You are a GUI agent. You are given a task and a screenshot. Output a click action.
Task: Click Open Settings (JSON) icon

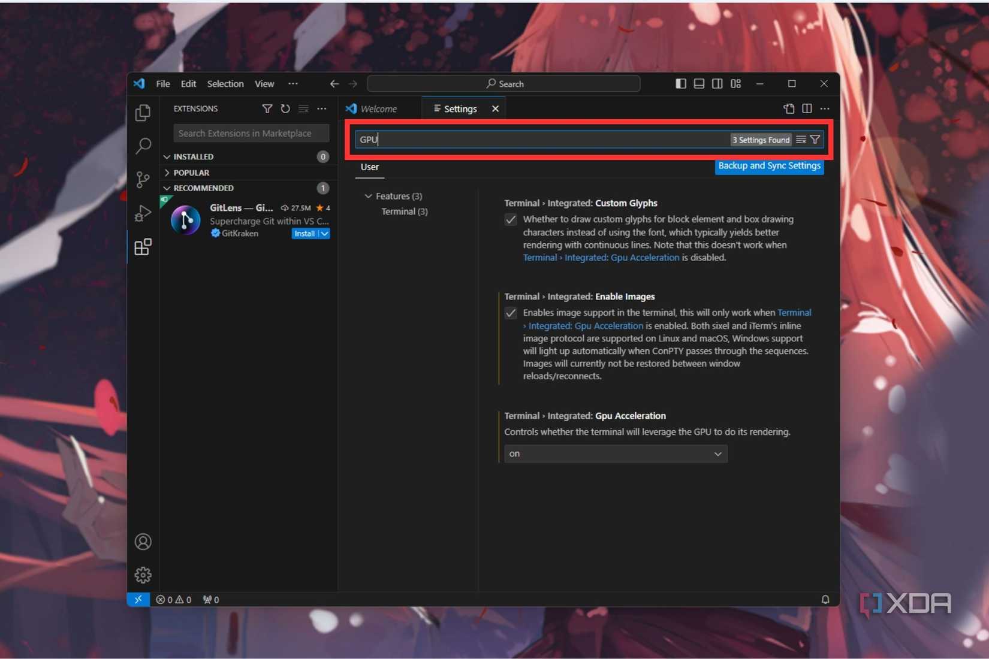click(789, 108)
